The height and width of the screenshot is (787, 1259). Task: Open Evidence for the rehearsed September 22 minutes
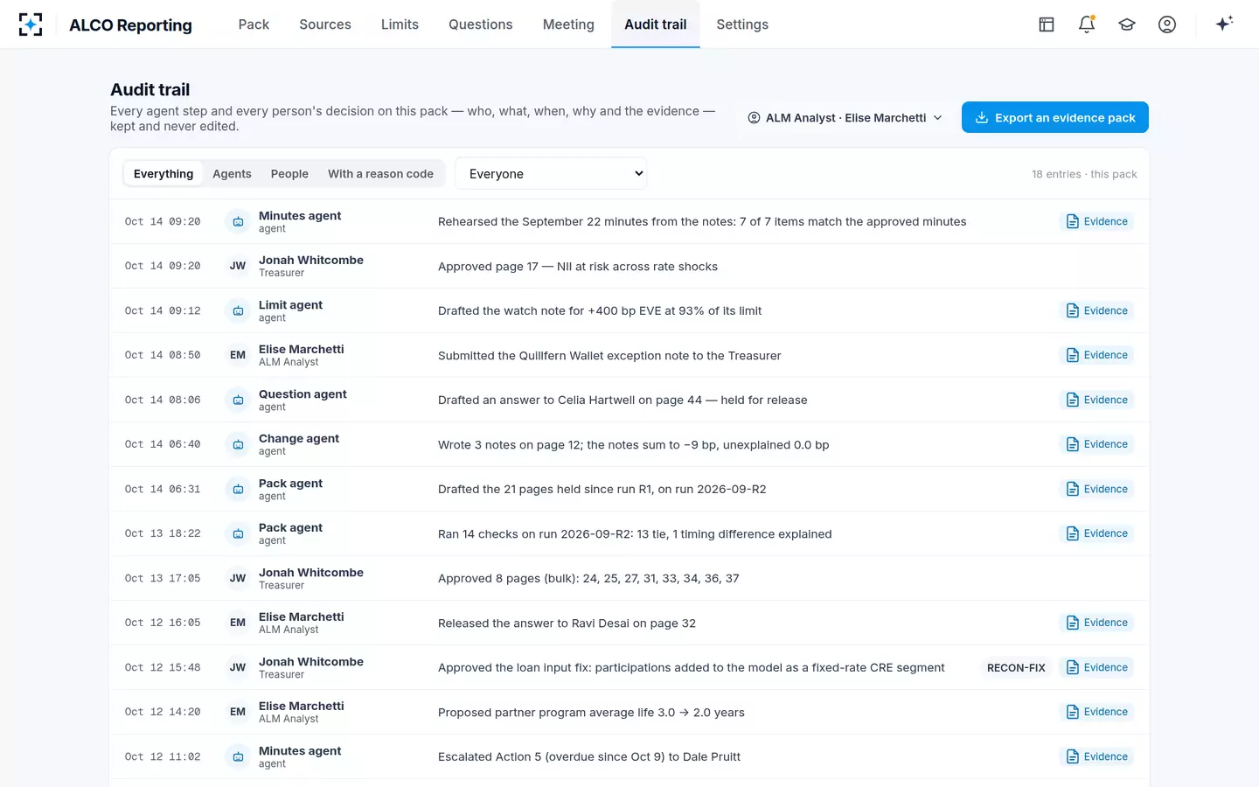point(1096,222)
